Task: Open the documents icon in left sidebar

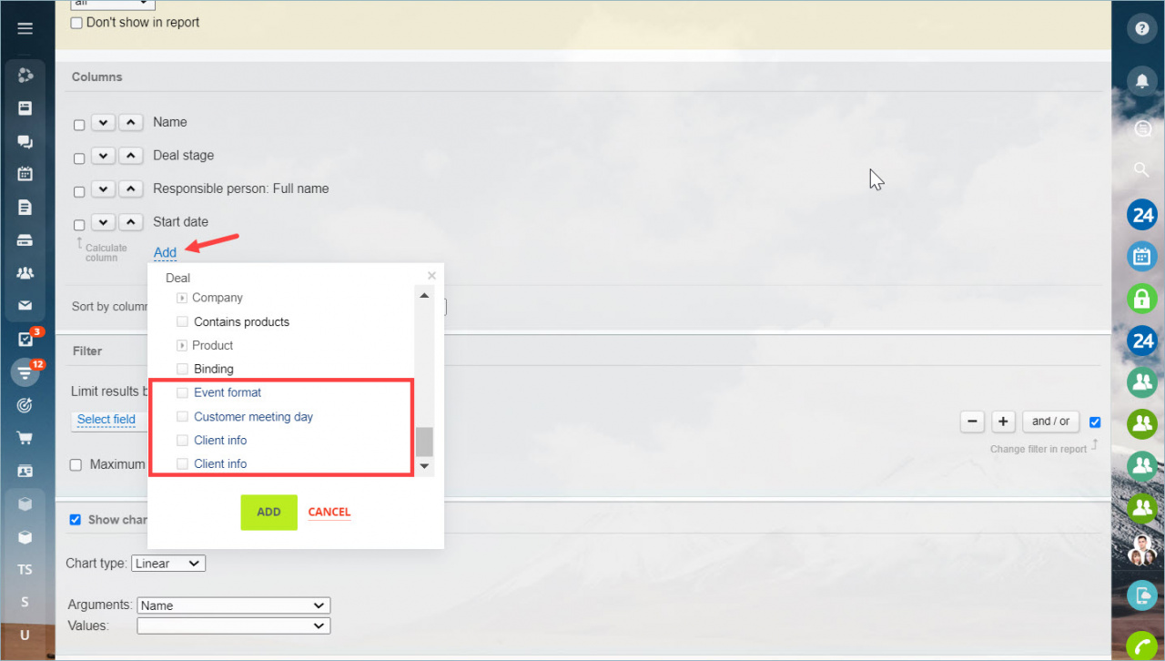Action: (x=25, y=207)
